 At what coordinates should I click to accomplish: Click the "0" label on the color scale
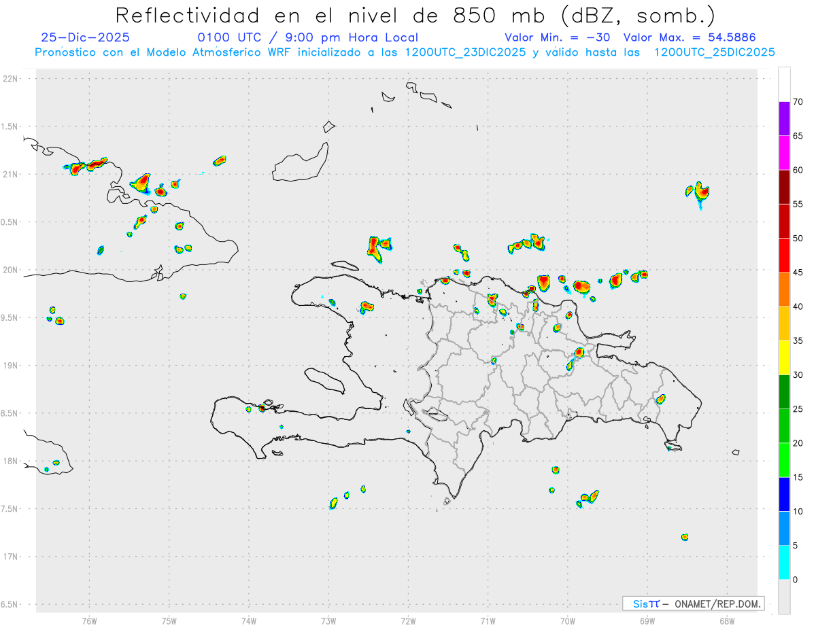click(796, 580)
